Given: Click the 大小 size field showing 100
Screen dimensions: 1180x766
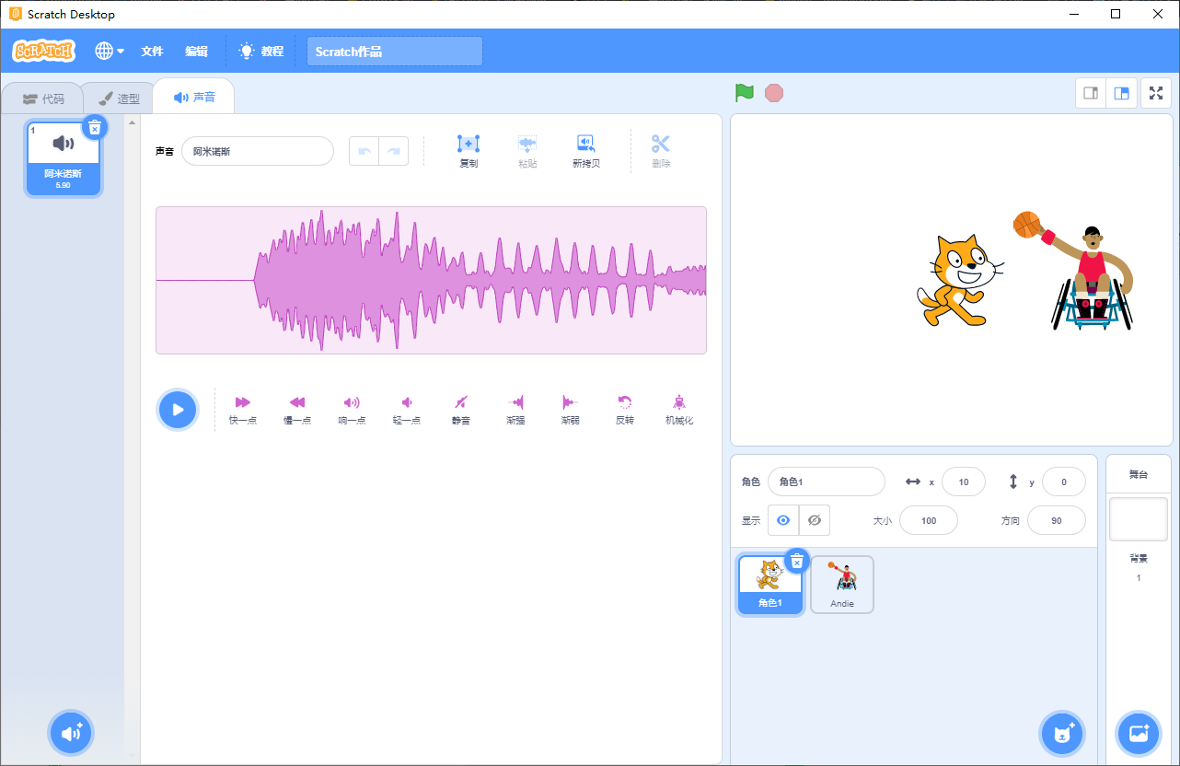Looking at the screenshot, I should [929, 520].
